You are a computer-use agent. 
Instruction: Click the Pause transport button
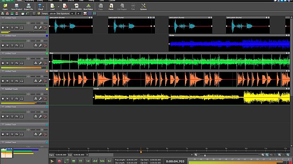pyautogui.click(x=81, y=161)
